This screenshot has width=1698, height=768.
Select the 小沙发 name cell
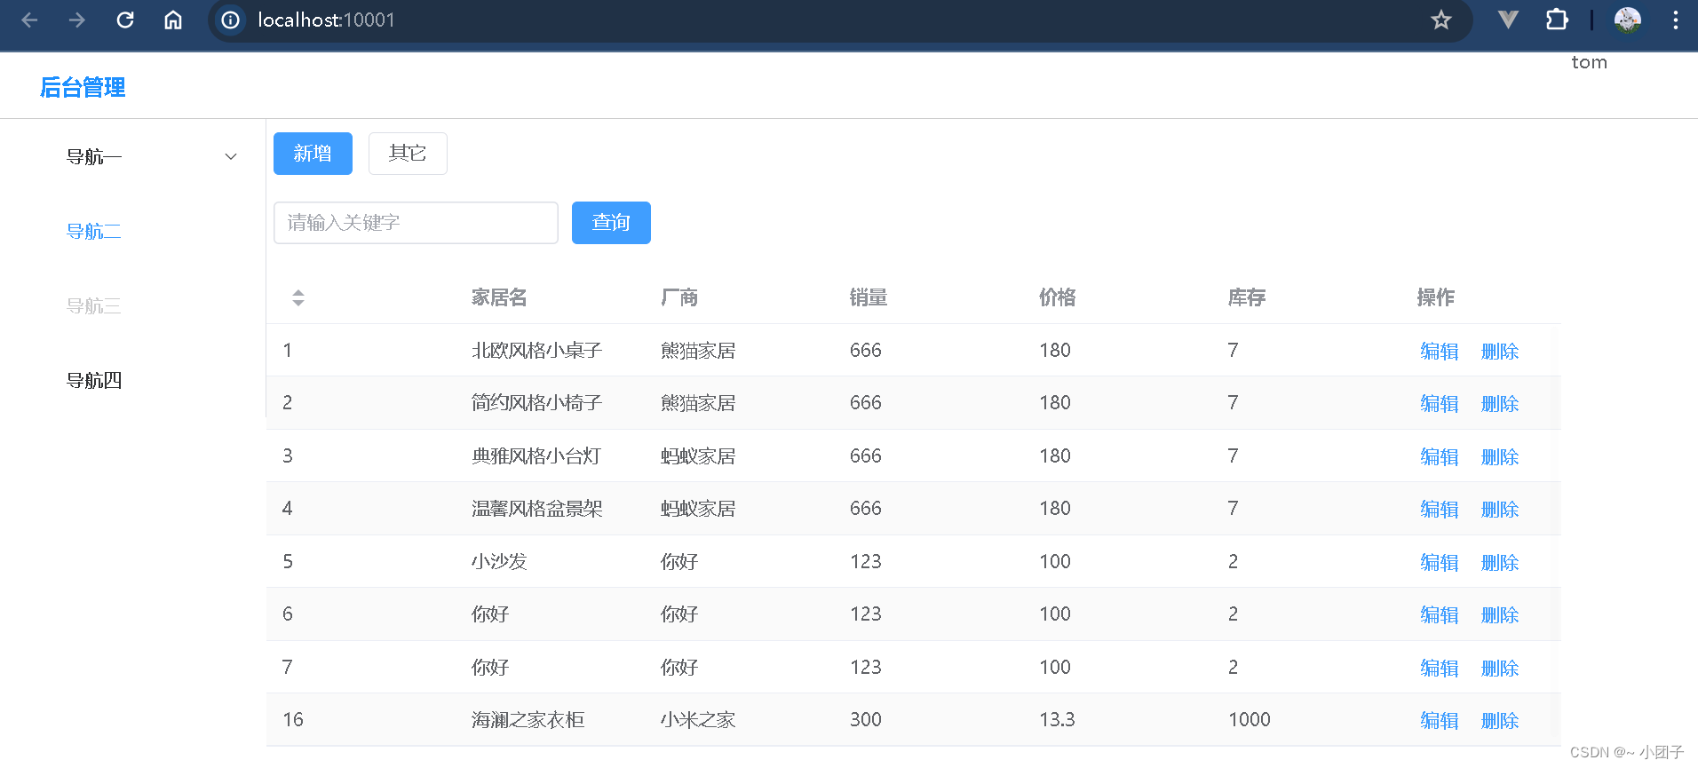(499, 562)
